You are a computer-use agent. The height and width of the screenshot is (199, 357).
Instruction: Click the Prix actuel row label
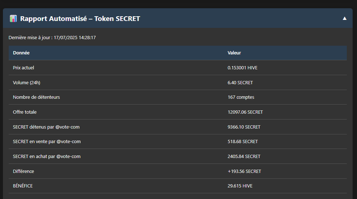(x=23, y=68)
